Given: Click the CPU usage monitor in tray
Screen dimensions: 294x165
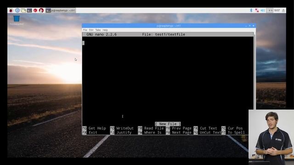Looking at the screenshot, I should [270, 11].
